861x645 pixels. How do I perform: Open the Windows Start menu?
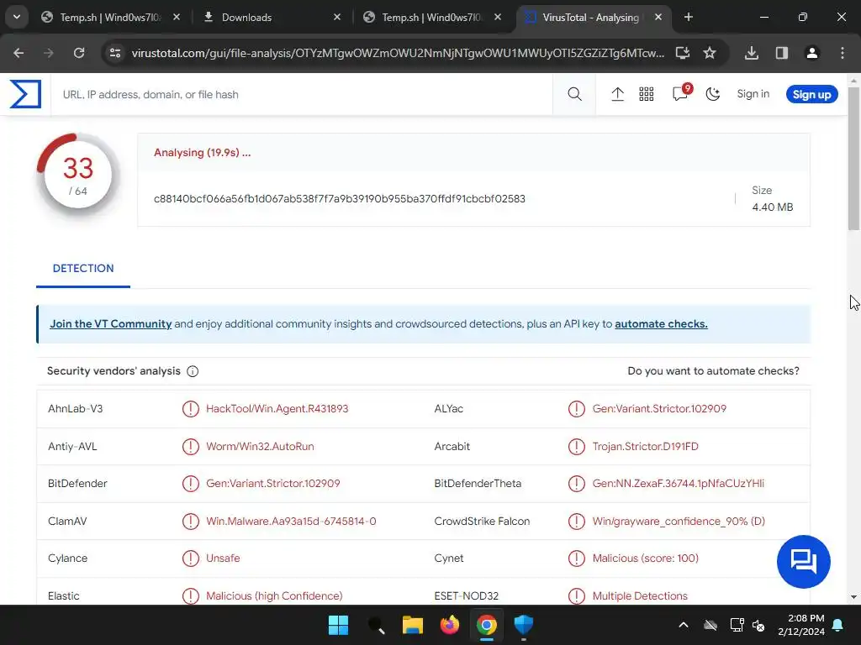[338, 625]
